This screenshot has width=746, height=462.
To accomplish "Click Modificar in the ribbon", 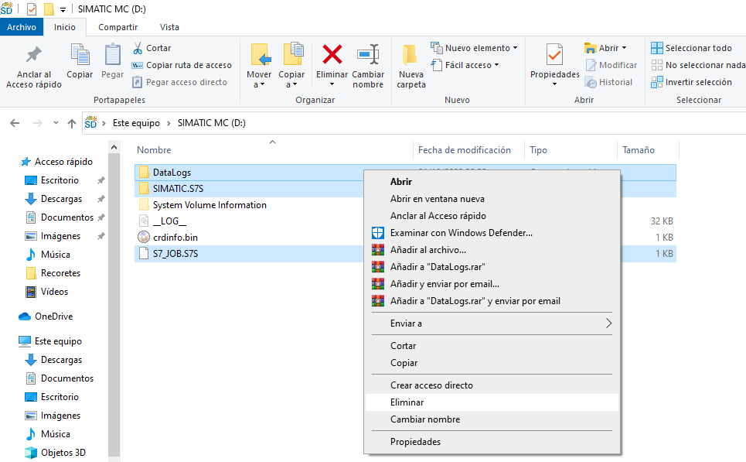I will tap(611, 65).
